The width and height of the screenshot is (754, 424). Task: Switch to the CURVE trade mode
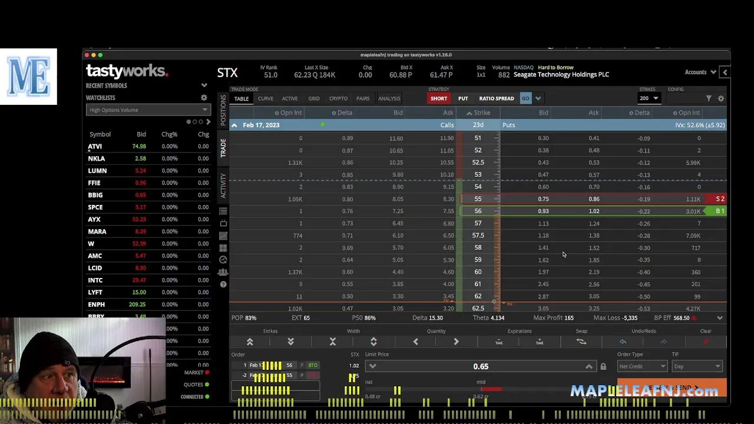(x=265, y=98)
